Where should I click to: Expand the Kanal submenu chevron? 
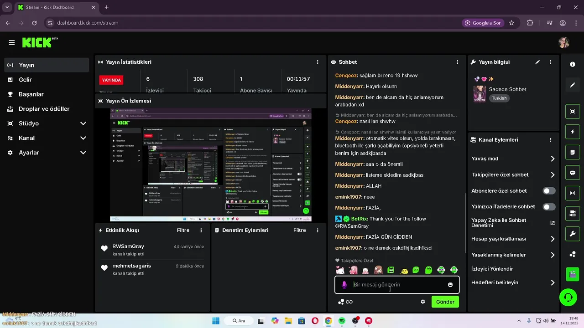click(x=83, y=138)
